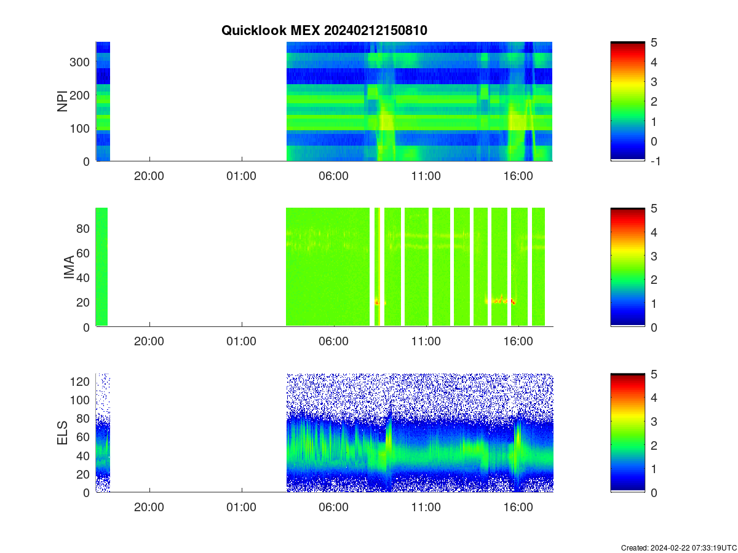Image resolution: width=738 pixels, height=553 pixels.
Task: Click the 20 tick on the IMA y-axis
Action: [84, 302]
